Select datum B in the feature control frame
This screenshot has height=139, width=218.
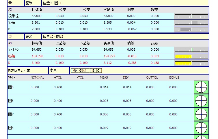[x=93, y=71]
